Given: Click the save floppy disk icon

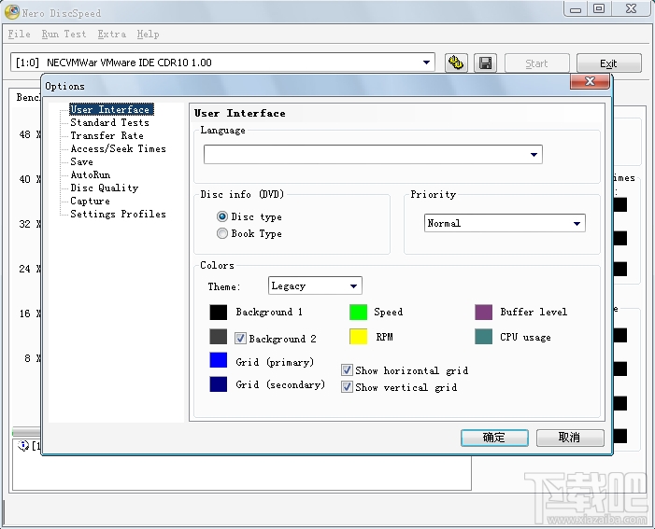Looking at the screenshot, I should tap(485, 63).
